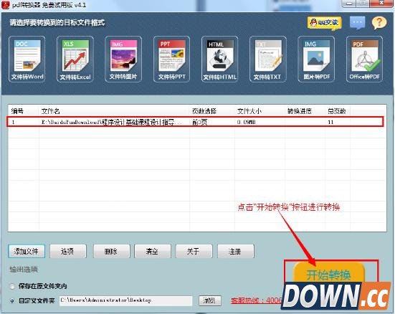
Task: Click the 转换进度 column header
Action: (300, 111)
